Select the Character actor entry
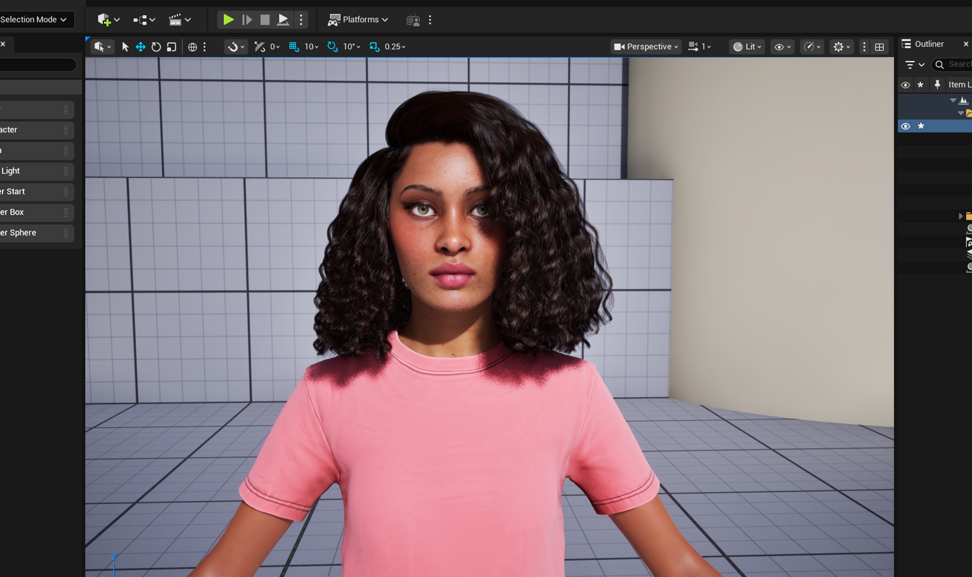 [x=37, y=130]
